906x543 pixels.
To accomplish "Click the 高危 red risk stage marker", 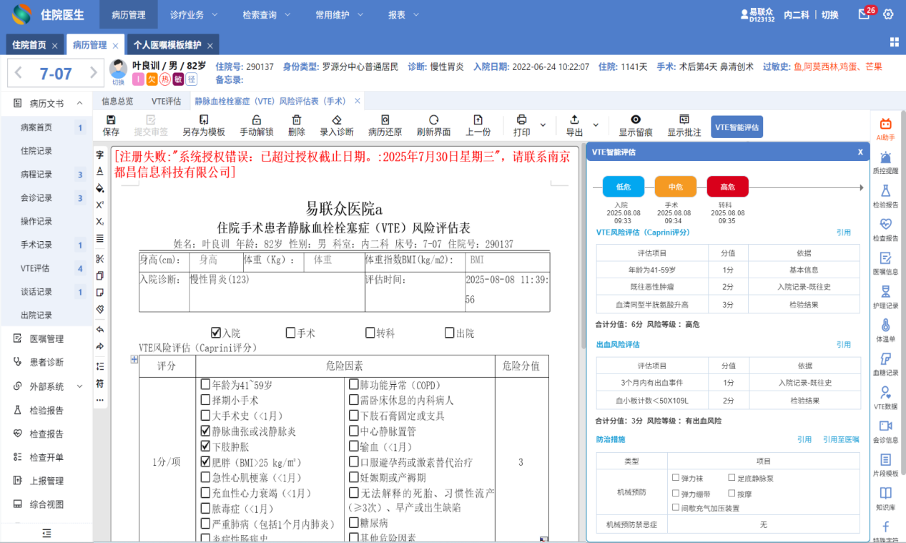I will pos(727,187).
